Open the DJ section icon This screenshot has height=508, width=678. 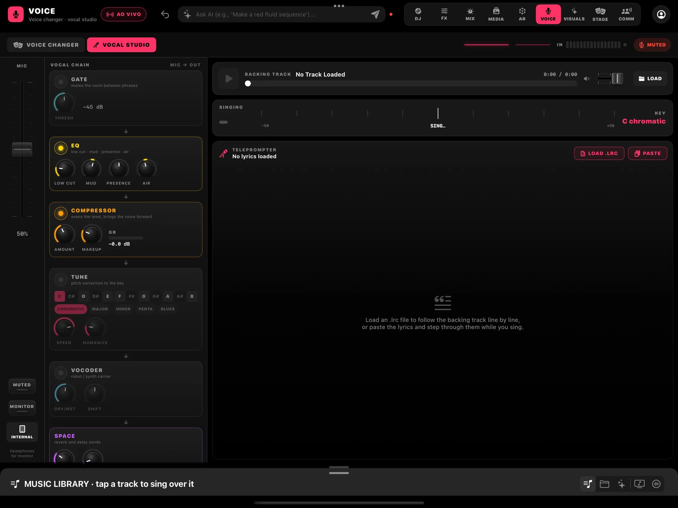(418, 14)
